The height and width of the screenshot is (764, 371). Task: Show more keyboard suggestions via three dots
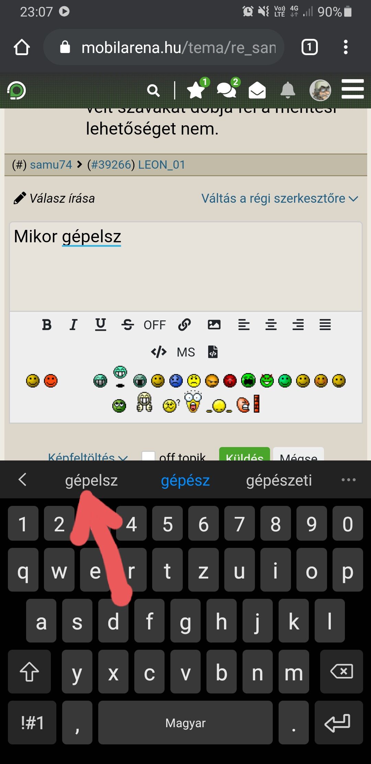point(349,480)
